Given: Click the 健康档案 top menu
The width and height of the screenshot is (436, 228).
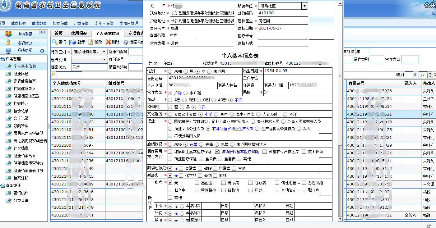Looking at the screenshot, I should tap(18, 23).
